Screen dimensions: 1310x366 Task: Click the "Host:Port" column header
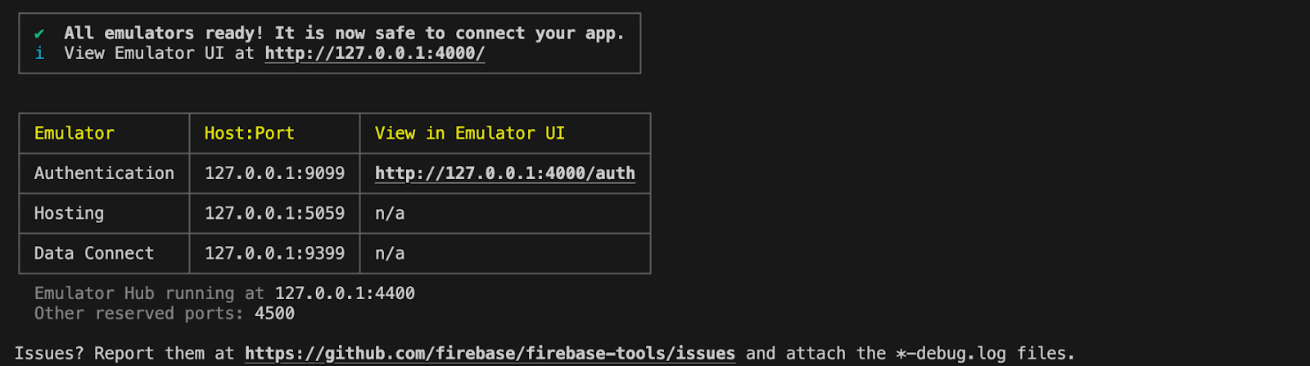(x=249, y=133)
